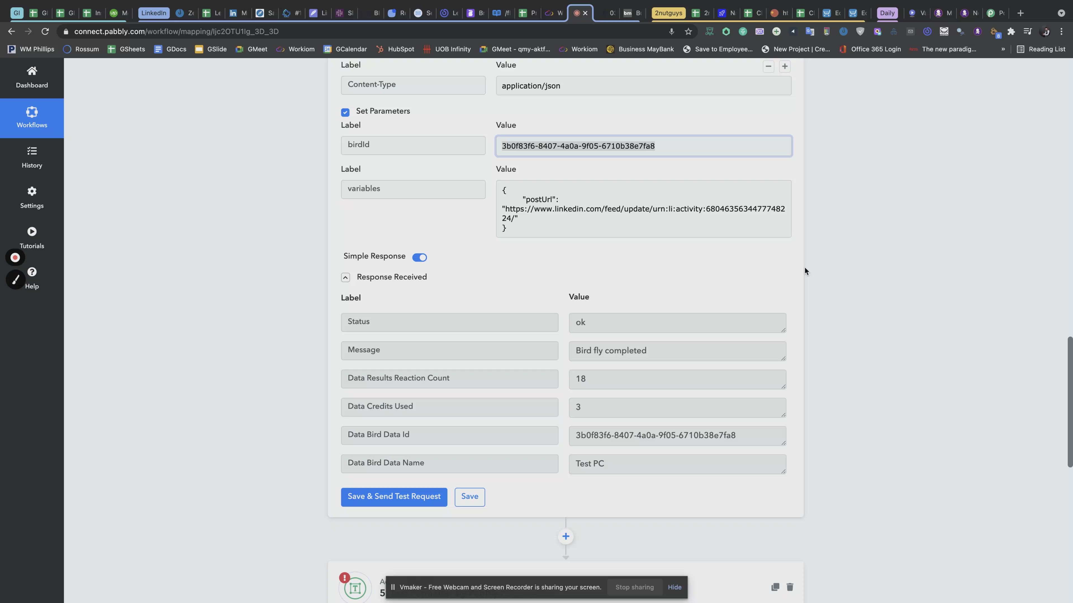
Task: Click the variables label field
Action: click(x=413, y=189)
